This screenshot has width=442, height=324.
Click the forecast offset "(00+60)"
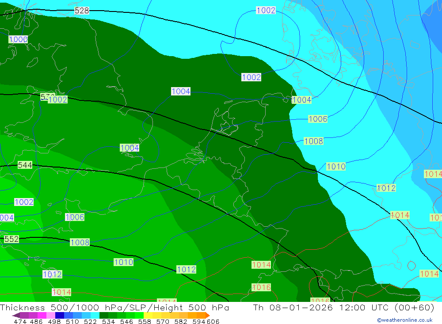click(415, 307)
